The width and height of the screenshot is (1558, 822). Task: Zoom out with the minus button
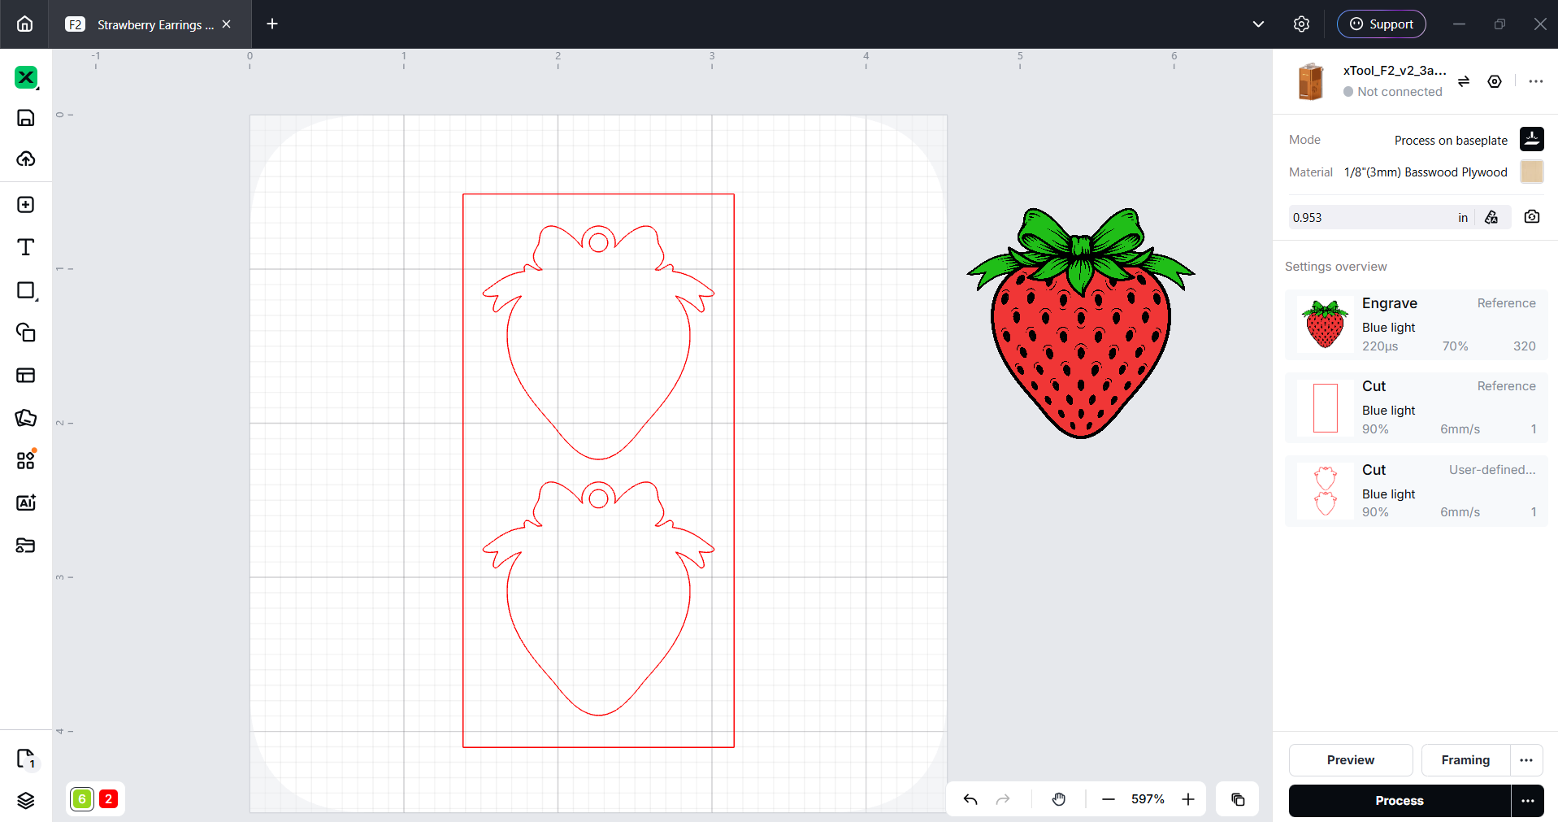[1108, 799]
